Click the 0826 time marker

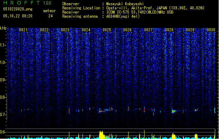coord(127,30)
